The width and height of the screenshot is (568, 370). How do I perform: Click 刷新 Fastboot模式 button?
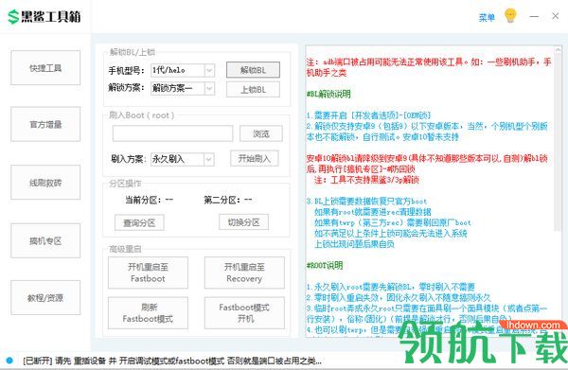tap(148, 313)
